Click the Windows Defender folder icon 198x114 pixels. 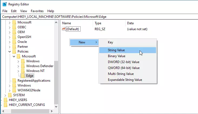[x=23, y=66]
